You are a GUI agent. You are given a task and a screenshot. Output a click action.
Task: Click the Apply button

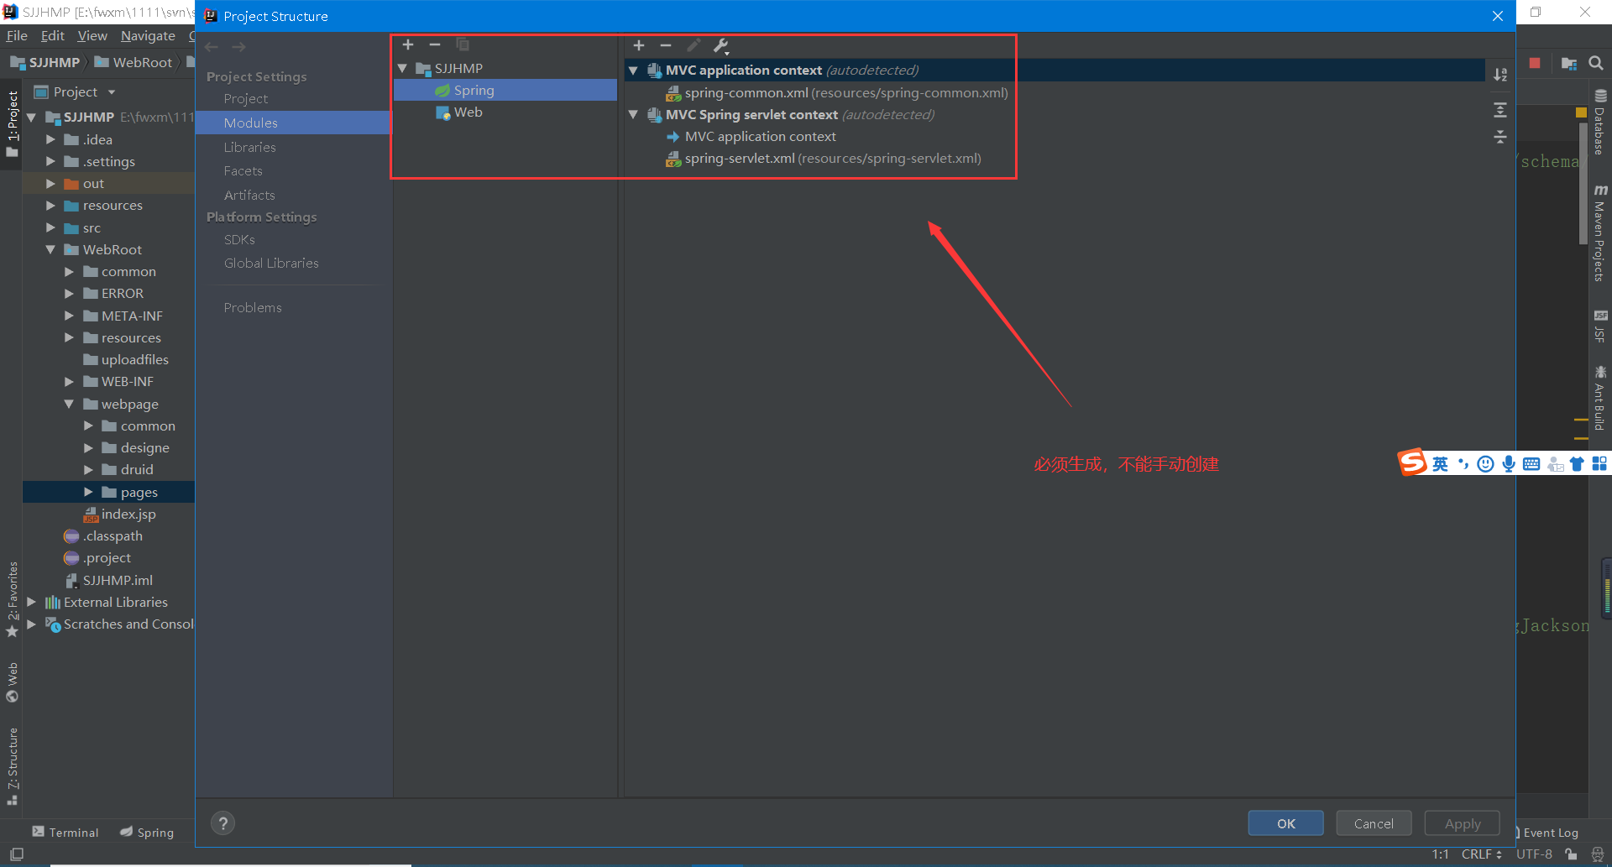[x=1463, y=823]
